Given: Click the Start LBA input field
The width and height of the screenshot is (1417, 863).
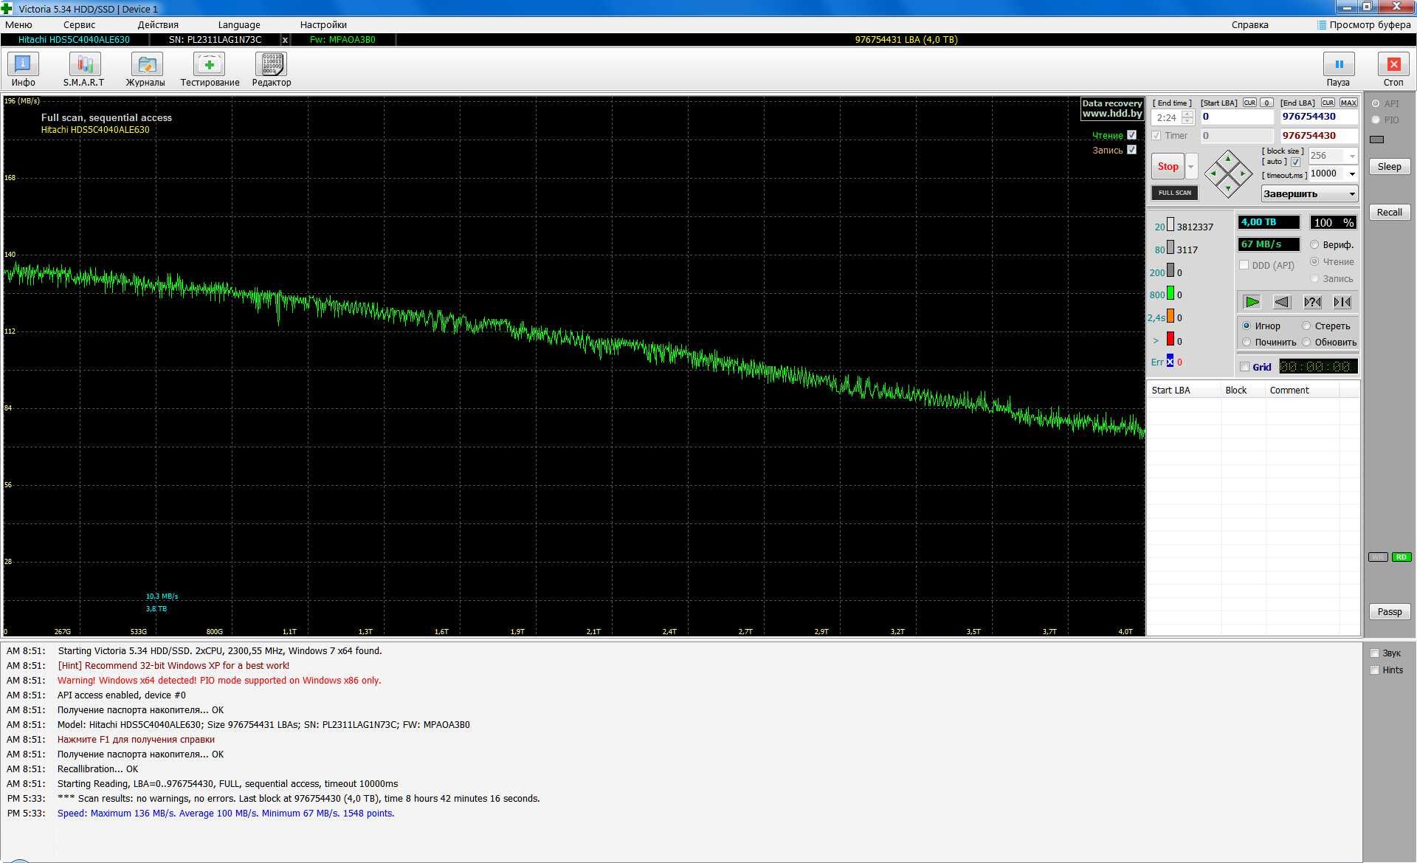Looking at the screenshot, I should [1237, 117].
